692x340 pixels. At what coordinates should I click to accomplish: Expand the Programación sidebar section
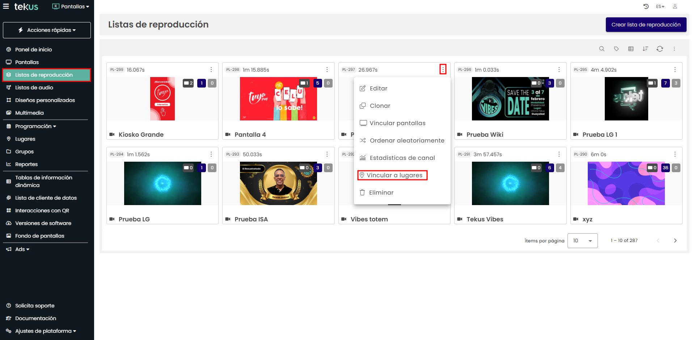click(x=35, y=126)
